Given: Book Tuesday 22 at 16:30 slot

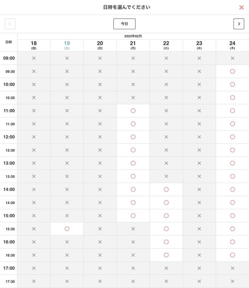Looking at the screenshot, I should pos(166,255).
